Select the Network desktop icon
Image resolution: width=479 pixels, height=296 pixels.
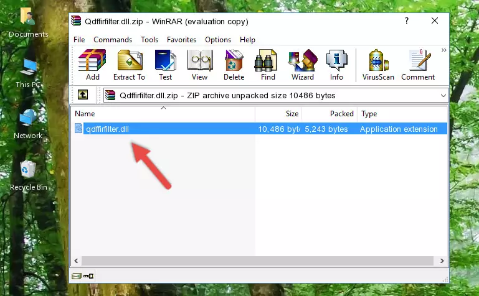click(28, 124)
